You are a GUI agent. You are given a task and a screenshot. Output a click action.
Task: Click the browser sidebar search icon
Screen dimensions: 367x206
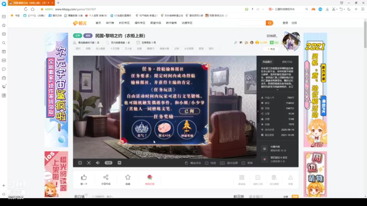point(4,43)
